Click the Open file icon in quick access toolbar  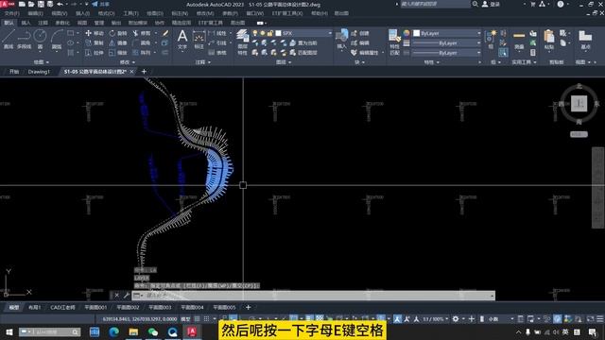tap(31, 4)
